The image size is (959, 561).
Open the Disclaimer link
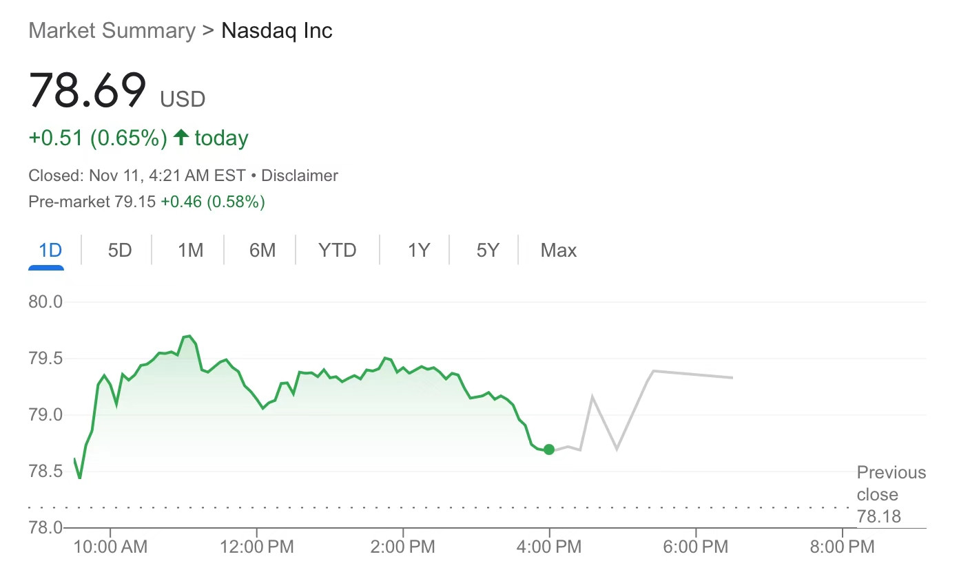point(300,176)
